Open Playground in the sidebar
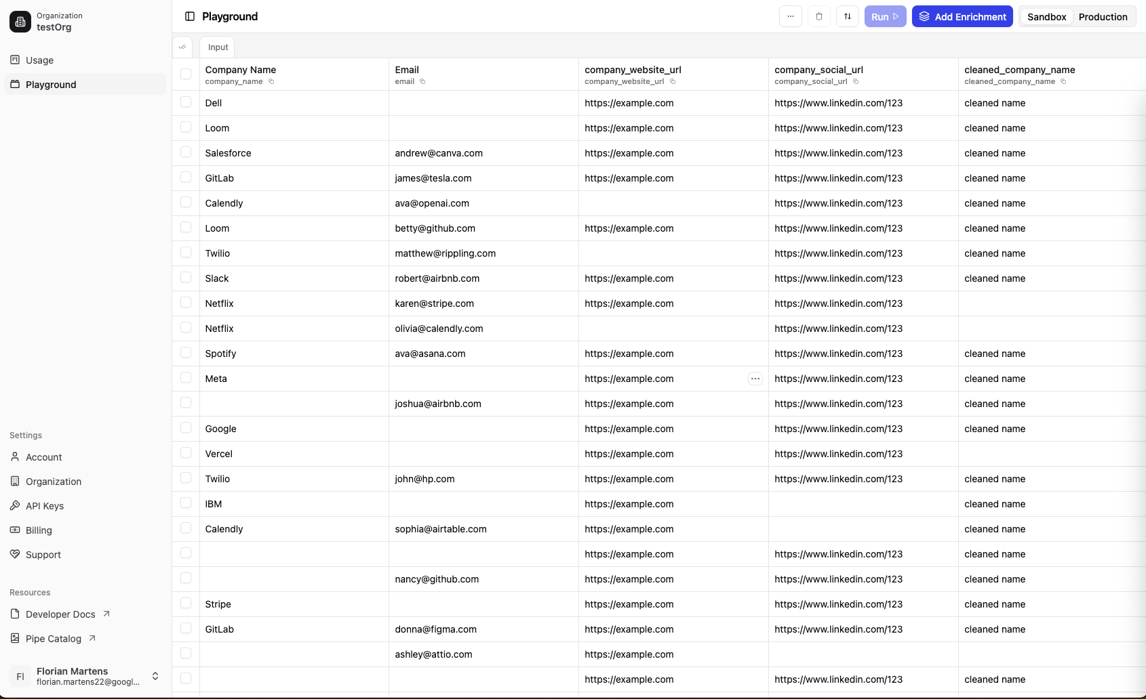 click(x=85, y=84)
